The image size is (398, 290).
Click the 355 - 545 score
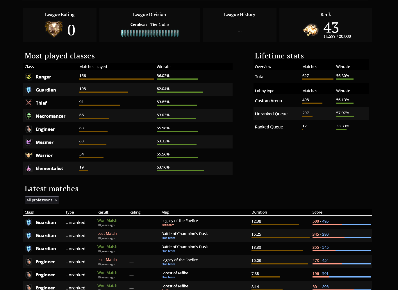coord(320,247)
